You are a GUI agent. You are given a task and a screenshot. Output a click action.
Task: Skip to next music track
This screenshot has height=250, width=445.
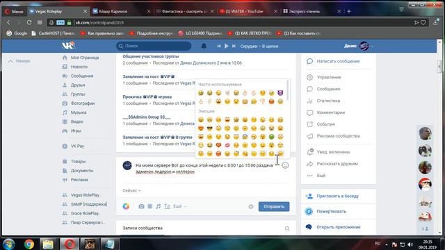[234, 46]
